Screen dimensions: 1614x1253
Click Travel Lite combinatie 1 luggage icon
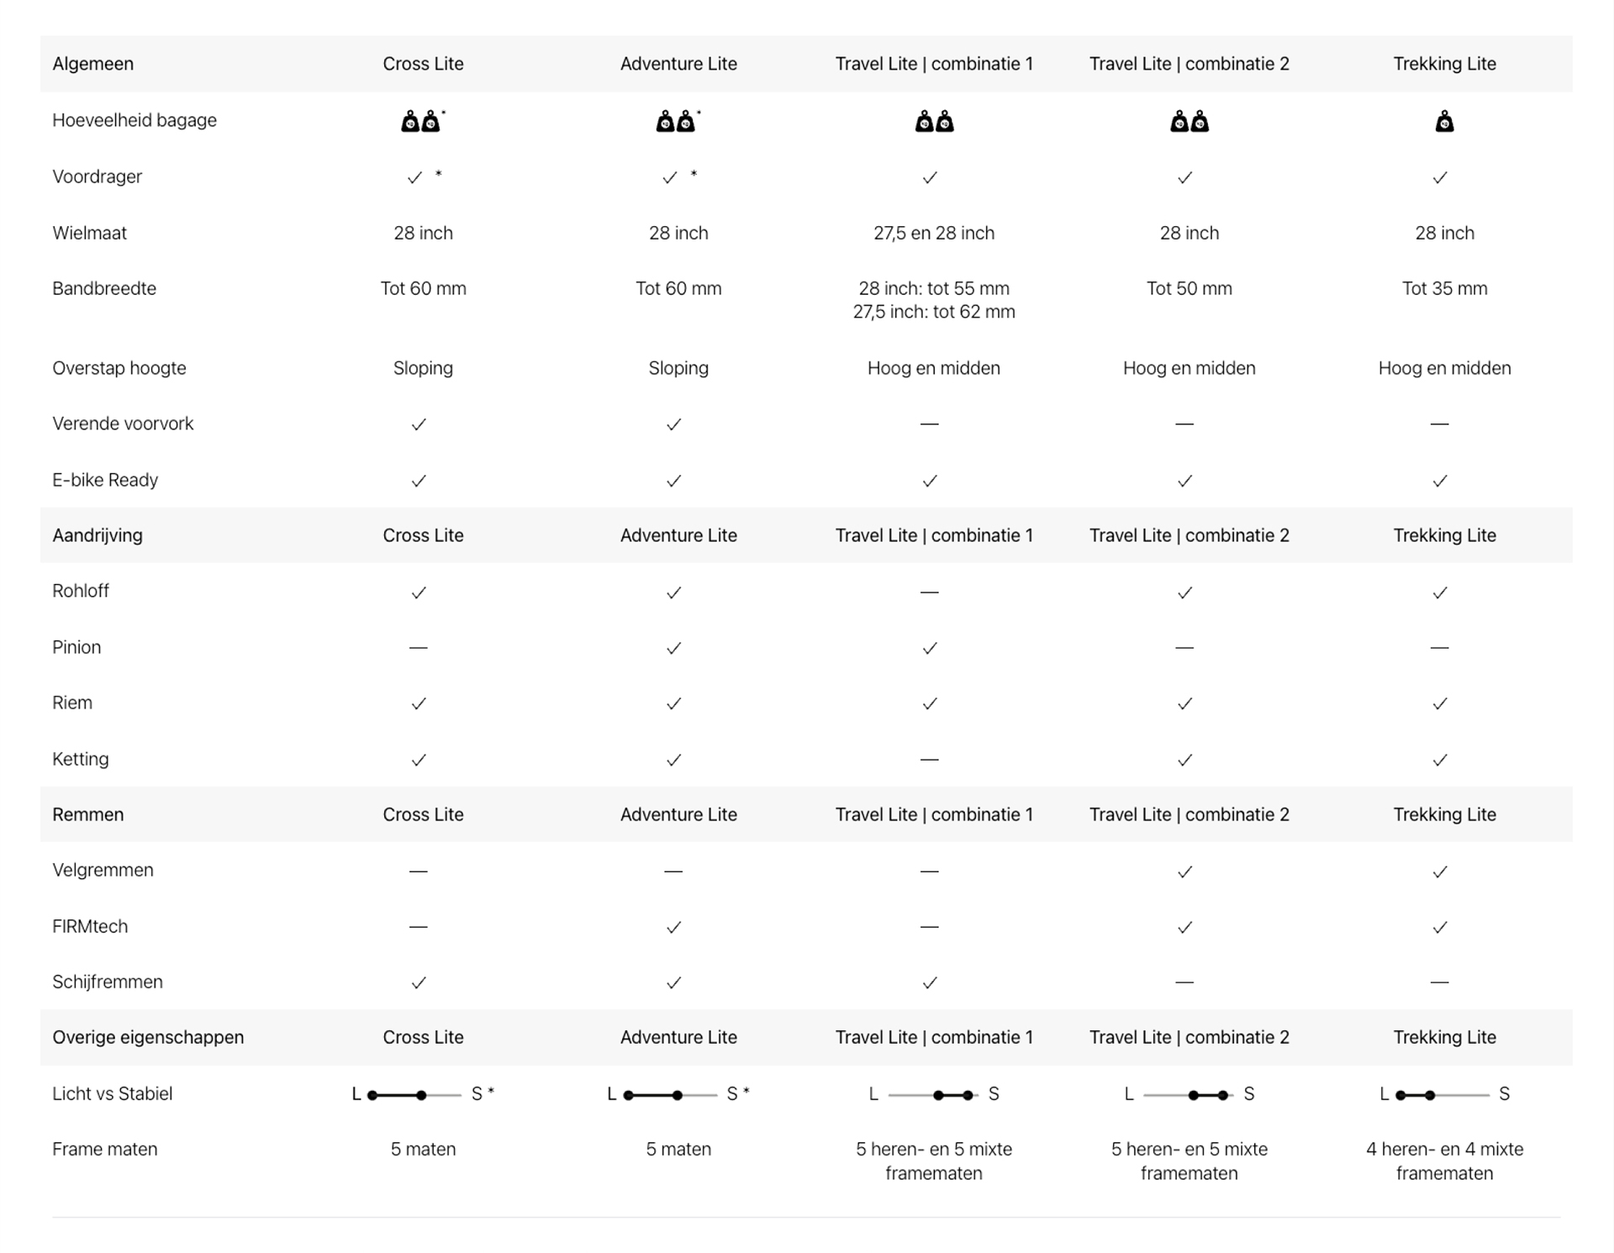tap(934, 122)
